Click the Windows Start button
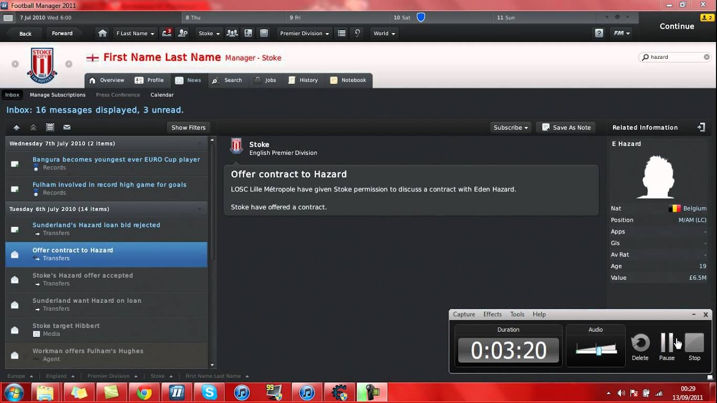This screenshot has height=403, width=717. (x=13, y=392)
